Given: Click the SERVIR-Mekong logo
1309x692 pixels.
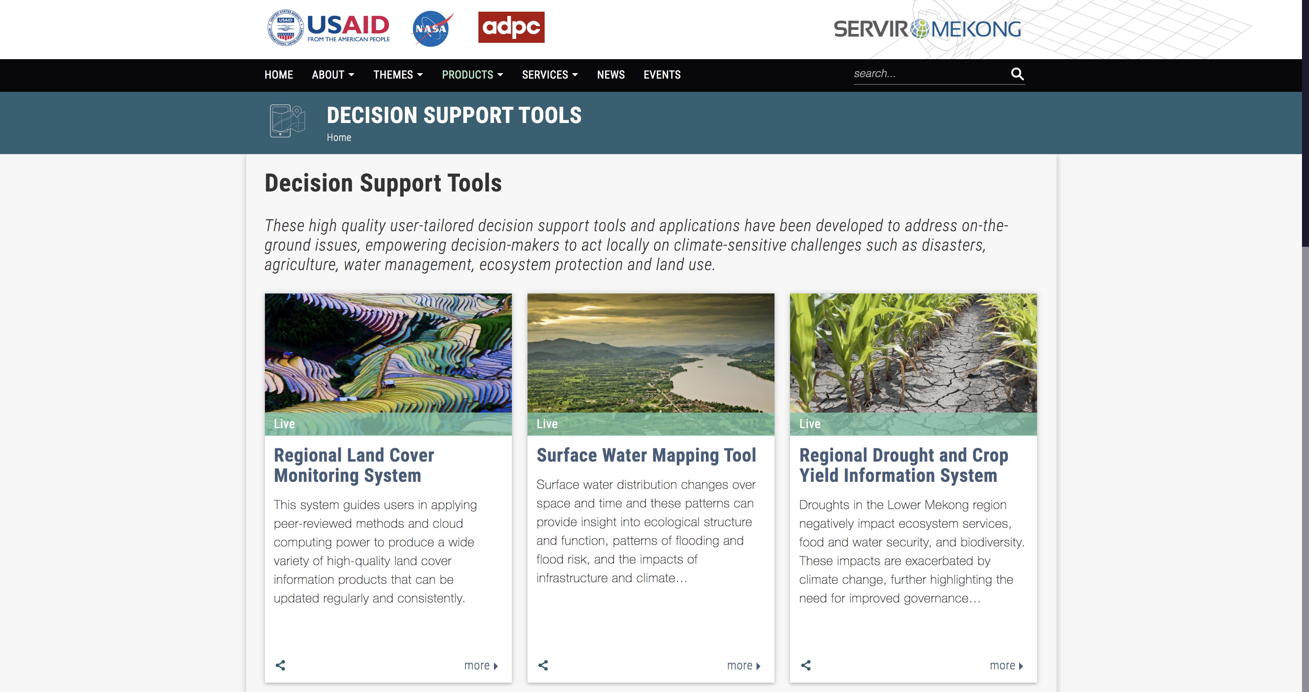Looking at the screenshot, I should pyautogui.click(x=927, y=30).
